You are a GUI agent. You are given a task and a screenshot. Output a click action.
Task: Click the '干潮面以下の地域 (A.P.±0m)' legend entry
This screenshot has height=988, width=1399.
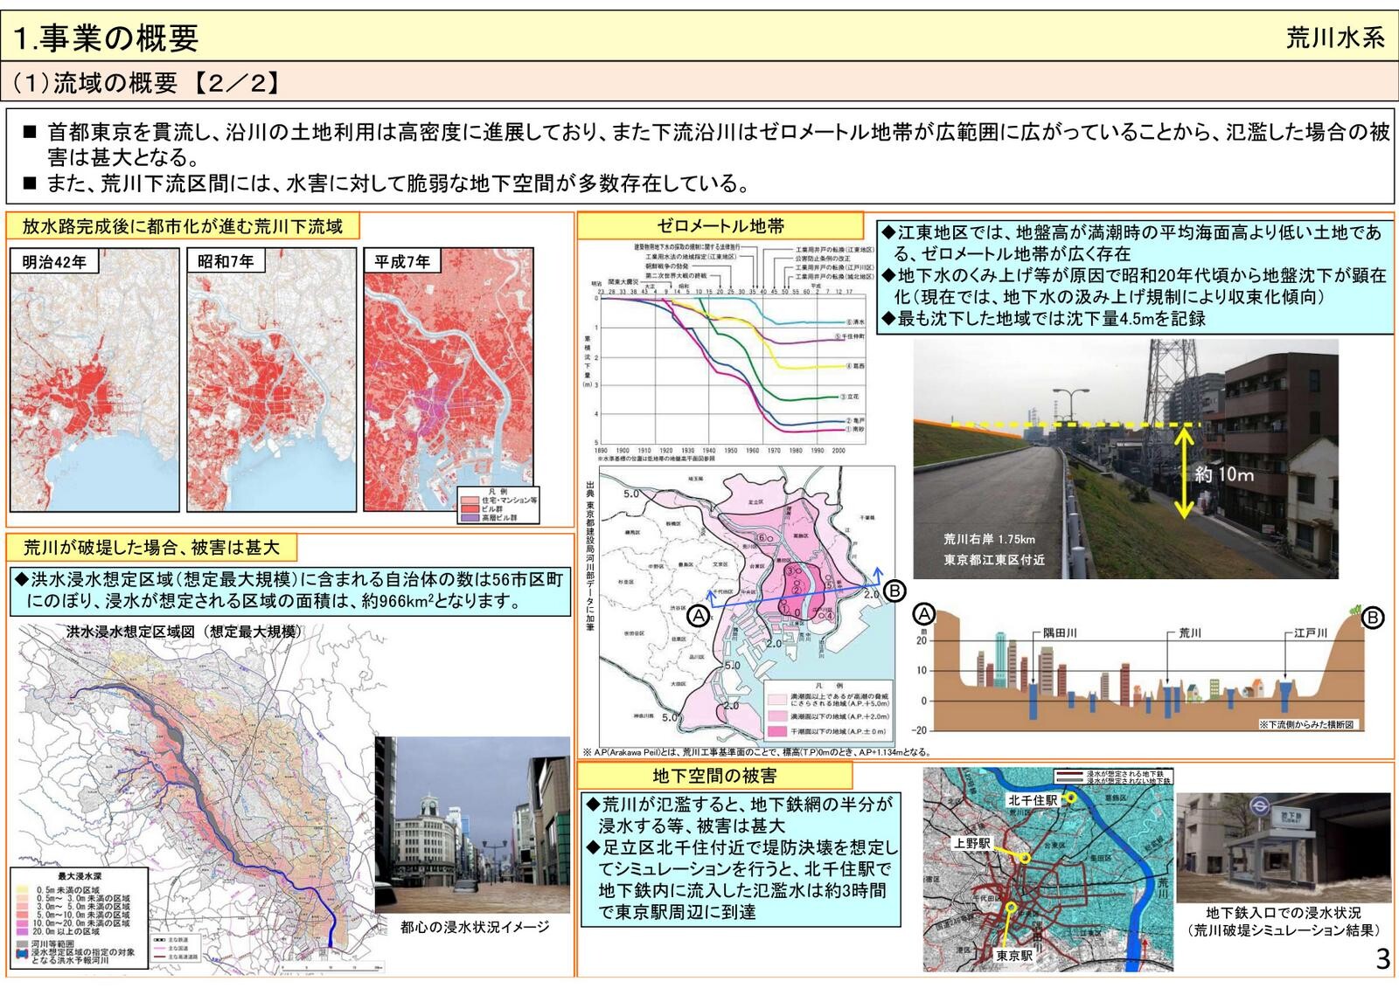828,731
